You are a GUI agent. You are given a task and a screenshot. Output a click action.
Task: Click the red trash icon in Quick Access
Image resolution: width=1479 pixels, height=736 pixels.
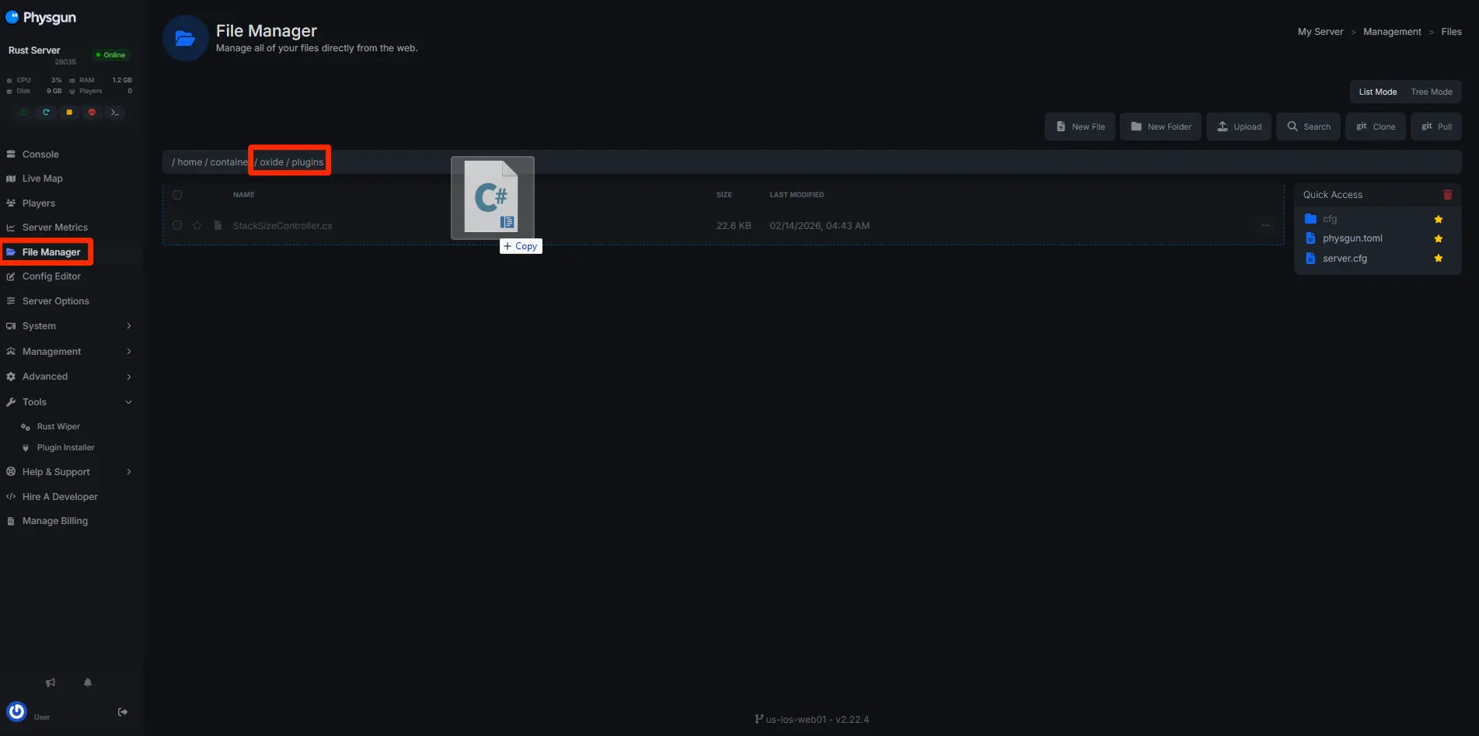tap(1447, 195)
